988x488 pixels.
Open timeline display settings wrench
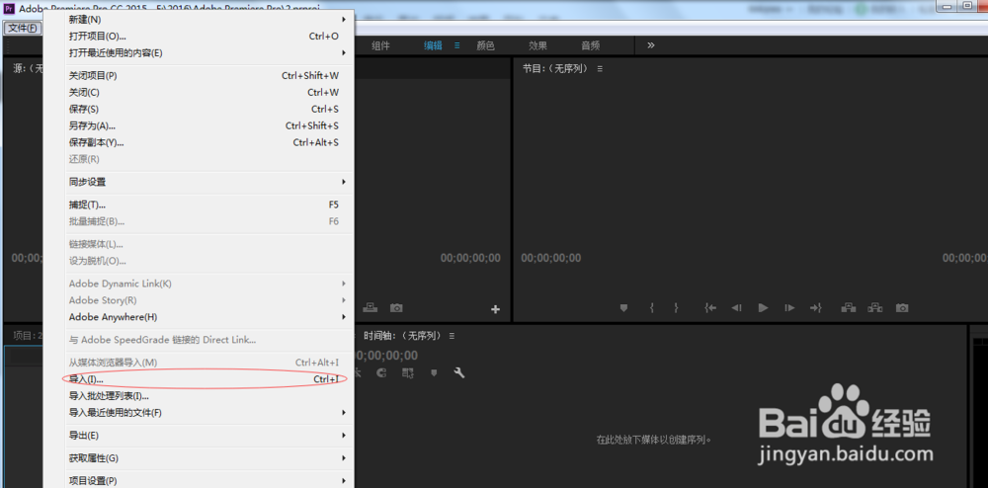pos(459,372)
